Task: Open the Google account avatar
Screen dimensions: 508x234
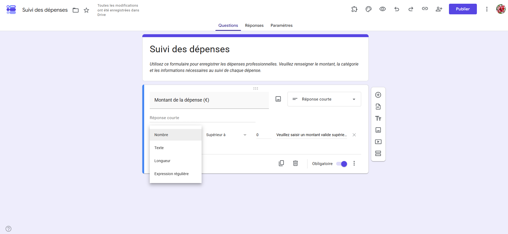Action: pos(501,9)
